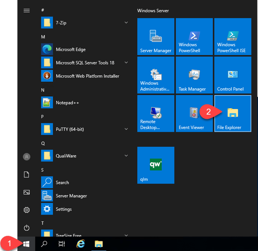This screenshot has width=258, height=251.
Task: Open the Remote Desktop Connection tile
Action: [x=156, y=114]
